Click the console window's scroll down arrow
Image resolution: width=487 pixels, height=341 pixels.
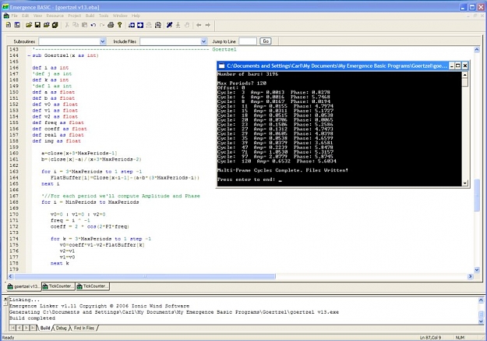[x=465, y=183]
